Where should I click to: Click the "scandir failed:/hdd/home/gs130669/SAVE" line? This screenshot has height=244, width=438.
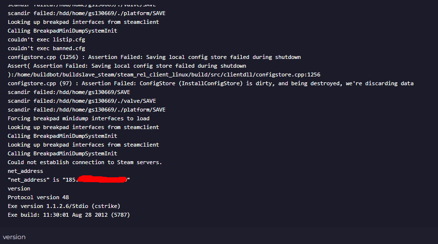click(x=69, y=92)
